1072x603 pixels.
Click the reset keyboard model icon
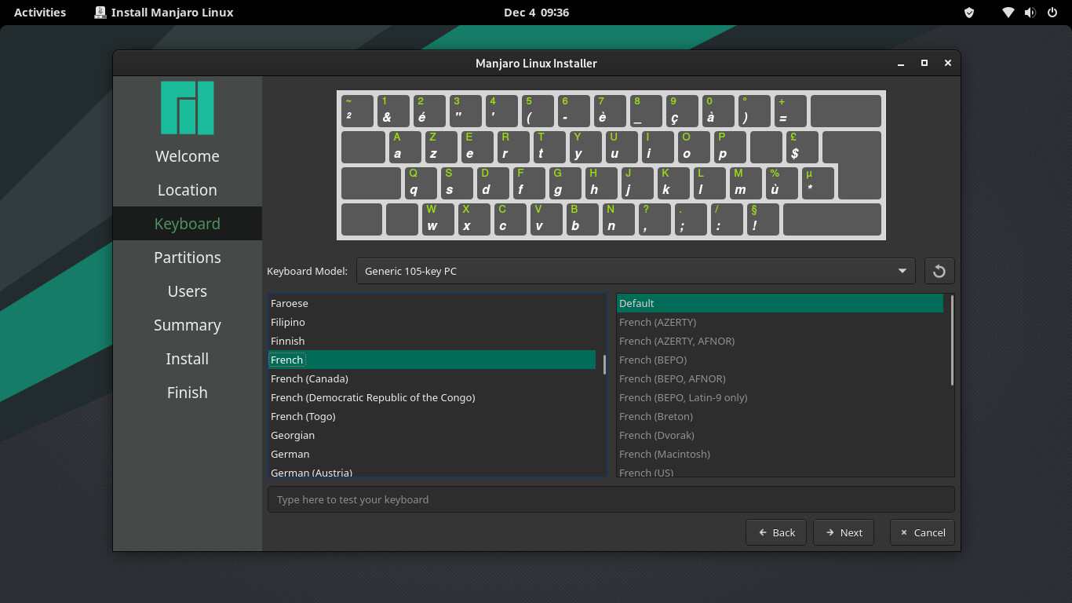939,271
